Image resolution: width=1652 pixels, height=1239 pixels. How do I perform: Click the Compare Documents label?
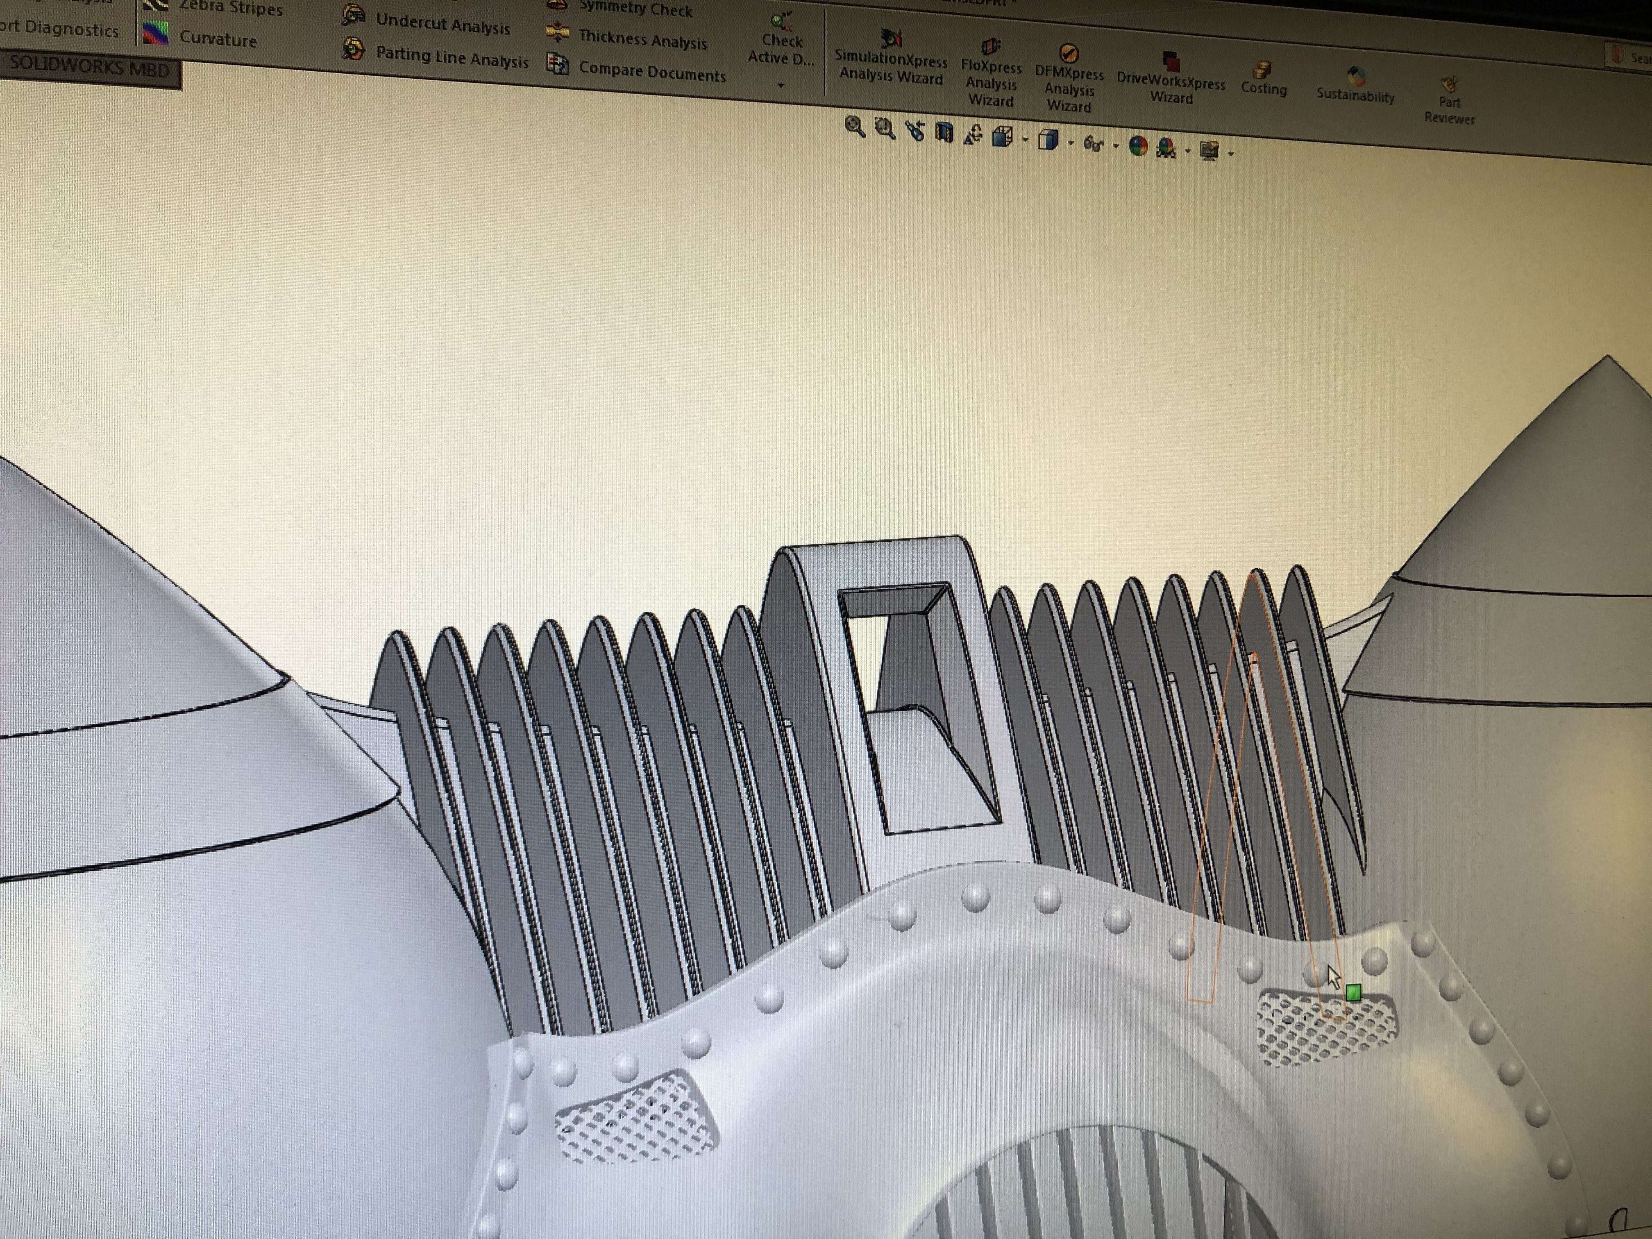(652, 71)
